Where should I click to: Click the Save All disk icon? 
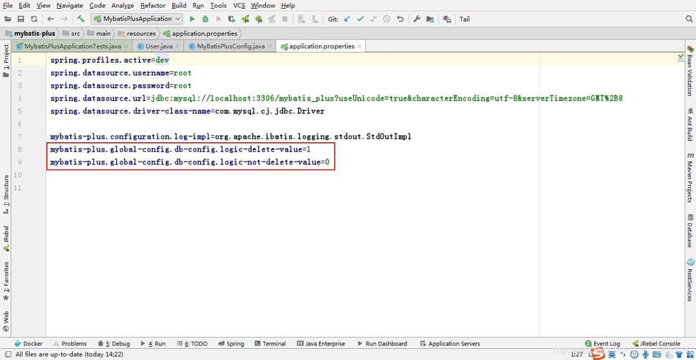(21, 19)
